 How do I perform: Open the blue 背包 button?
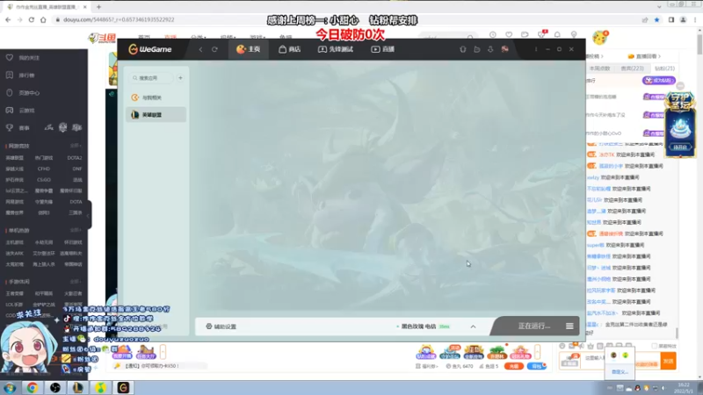coord(536,366)
